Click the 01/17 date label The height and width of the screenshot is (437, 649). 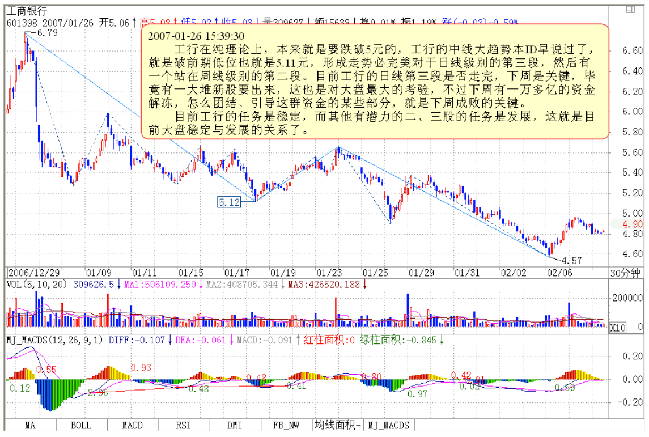(237, 273)
